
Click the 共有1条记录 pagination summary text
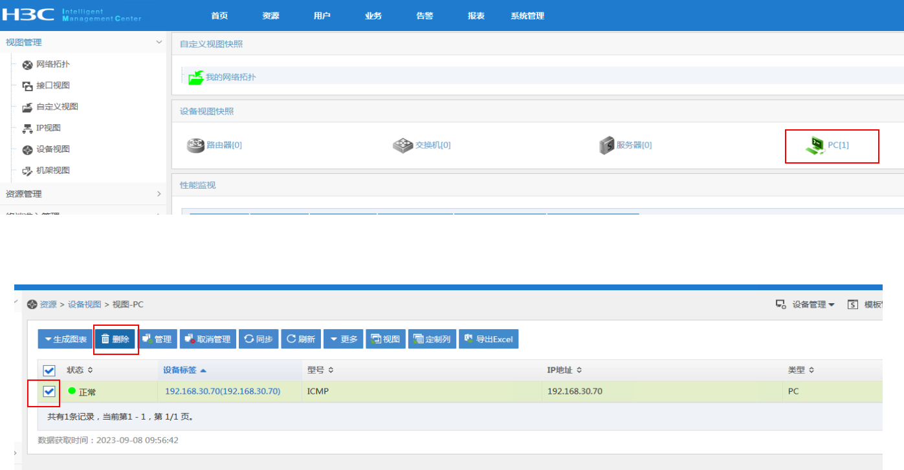coord(121,417)
